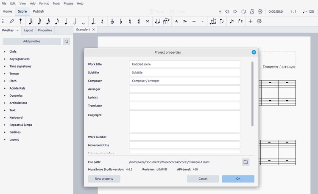Screen dimensions: 318x194
Task: Switch to the Home tab
Action: (x=7, y=11)
